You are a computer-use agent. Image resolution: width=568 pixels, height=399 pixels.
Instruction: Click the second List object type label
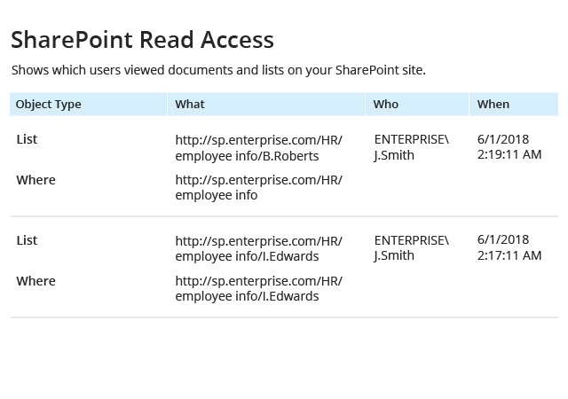27,240
